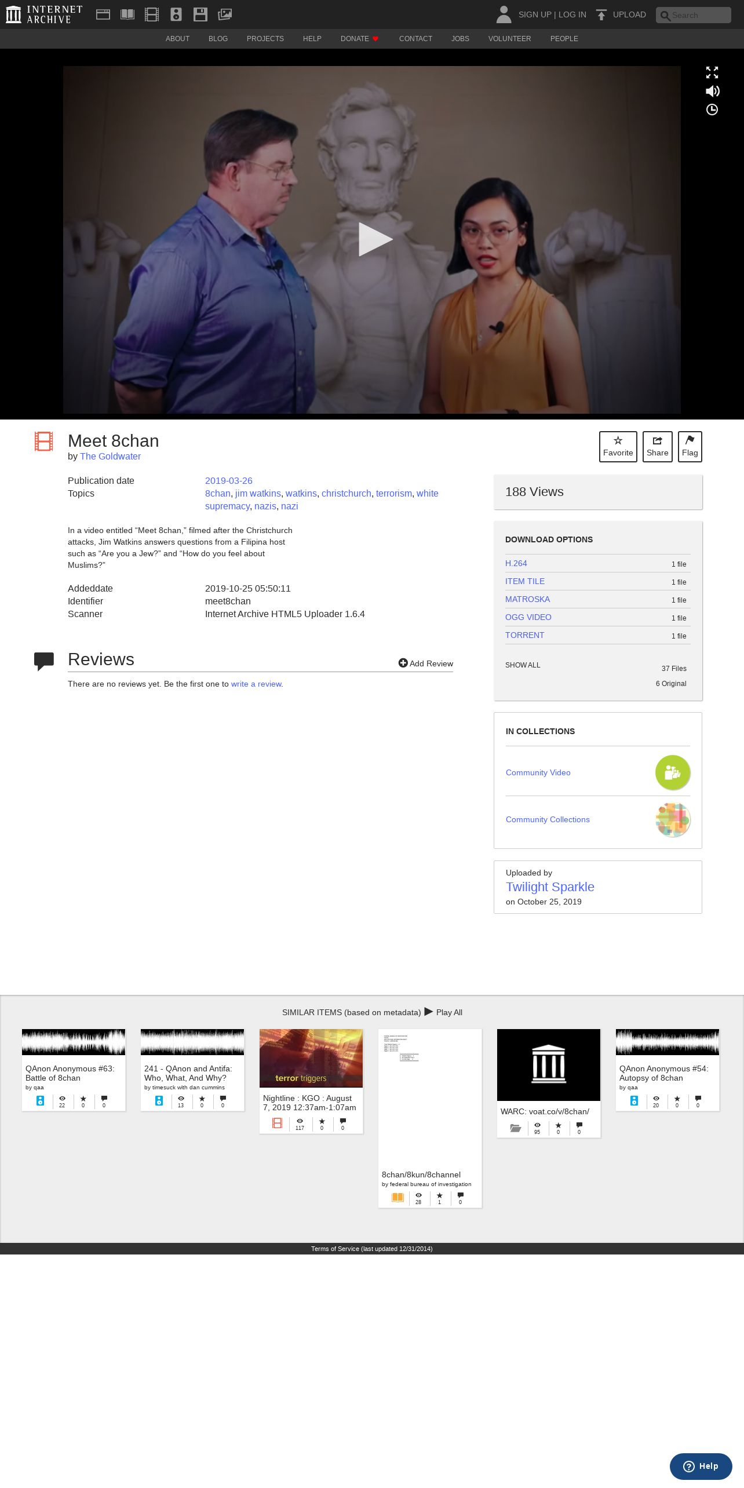Open the DONATE menu item
Image resolution: width=744 pixels, height=1488 pixels.
tap(359, 39)
